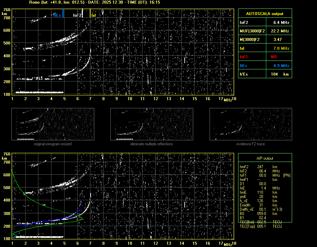
Task: Click the AUTOSCALA output header
Action: pyautogui.click(x=265, y=14)
